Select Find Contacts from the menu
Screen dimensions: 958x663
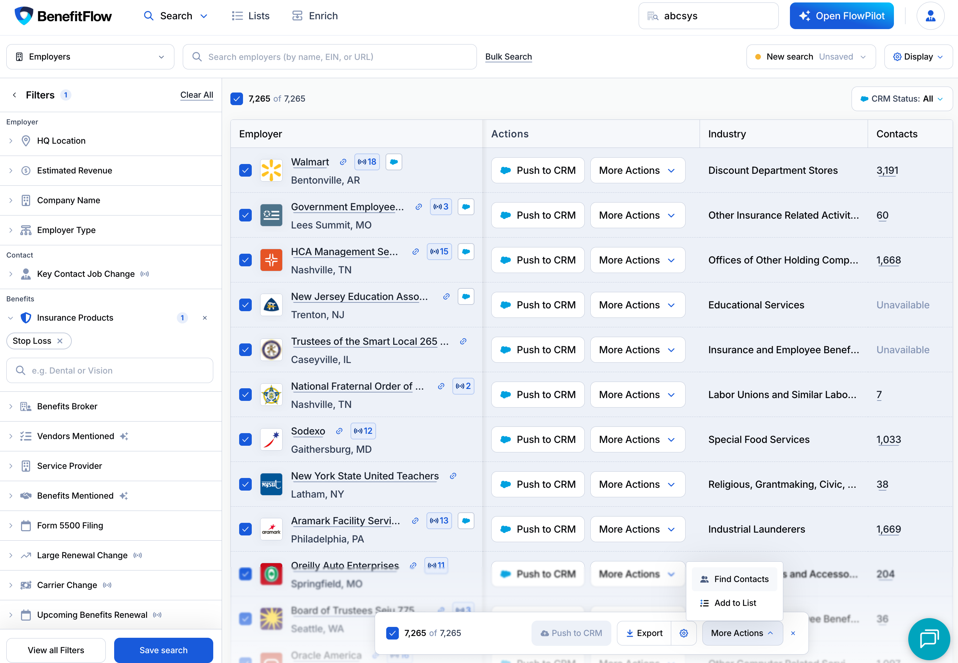(734, 579)
